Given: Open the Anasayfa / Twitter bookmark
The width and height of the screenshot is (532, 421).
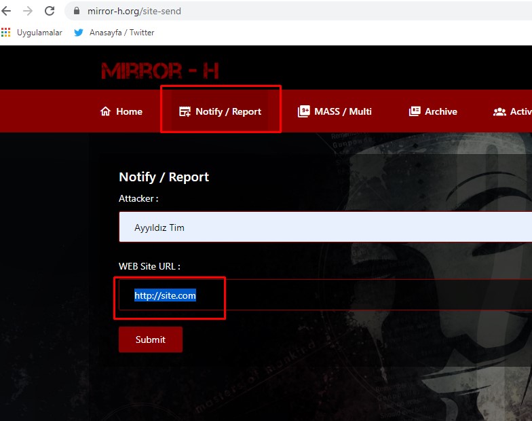Looking at the screenshot, I should coord(121,33).
